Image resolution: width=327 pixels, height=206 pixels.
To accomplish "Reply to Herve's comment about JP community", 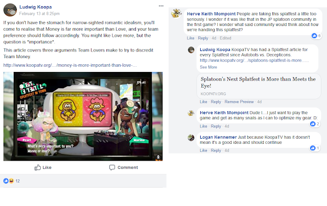I will click(x=203, y=38).
